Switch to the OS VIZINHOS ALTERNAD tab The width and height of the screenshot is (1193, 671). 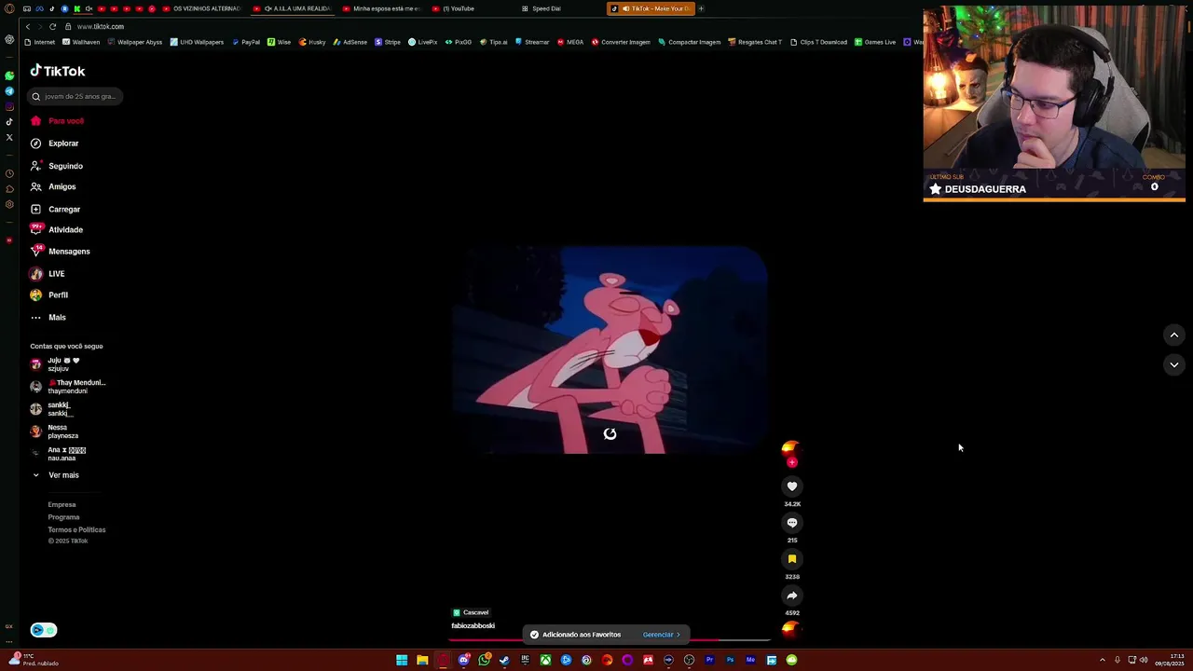[x=202, y=8]
